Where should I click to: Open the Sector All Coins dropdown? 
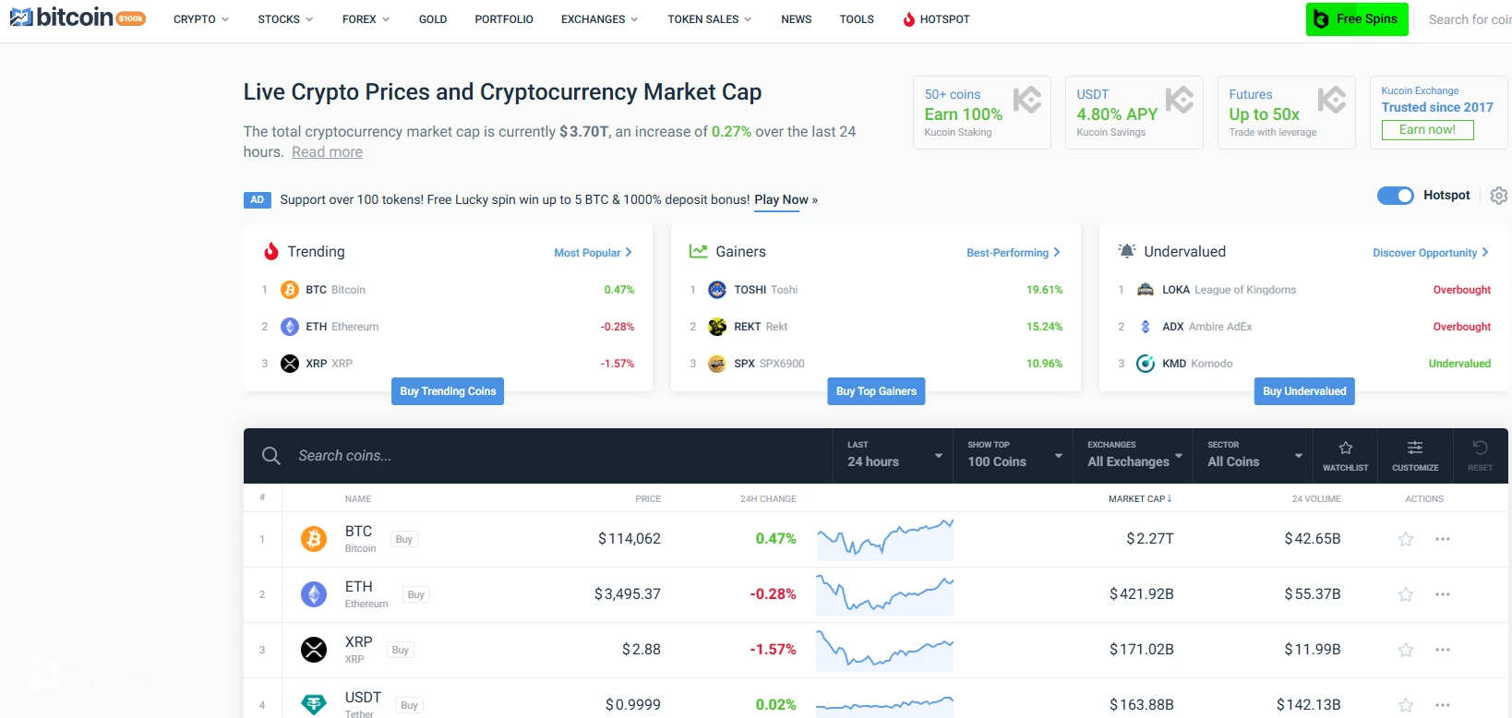point(1254,455)
